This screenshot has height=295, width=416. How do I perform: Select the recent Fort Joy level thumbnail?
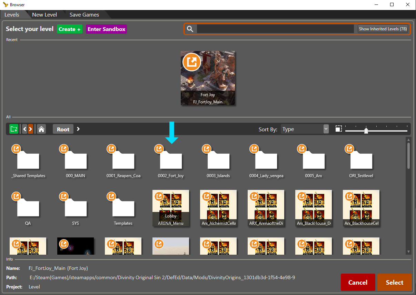pyautogui.click(x=208, y=78)
